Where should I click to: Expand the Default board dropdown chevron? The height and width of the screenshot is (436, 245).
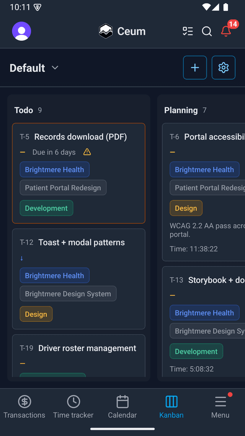tap(55, 67)
